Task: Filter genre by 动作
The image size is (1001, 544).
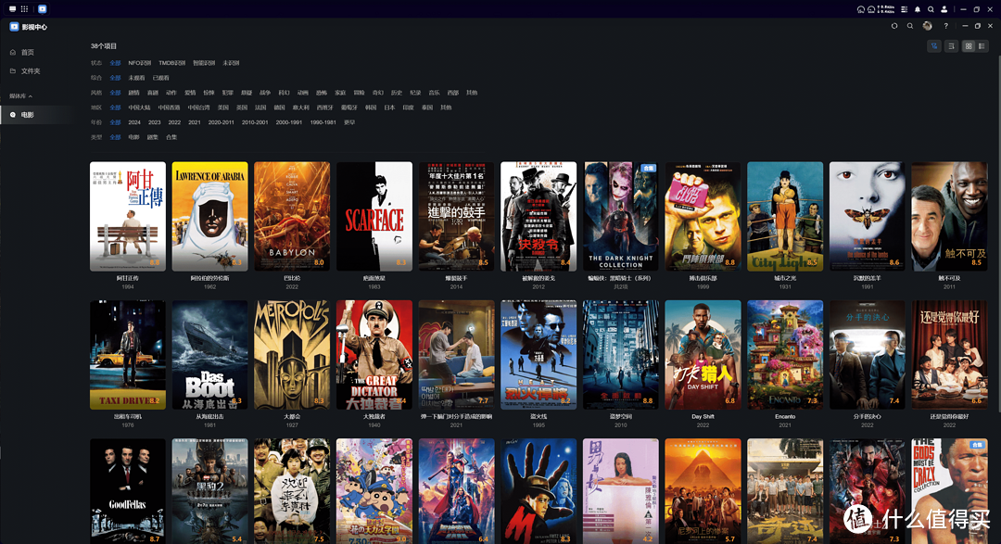Action: pos(171,93)
